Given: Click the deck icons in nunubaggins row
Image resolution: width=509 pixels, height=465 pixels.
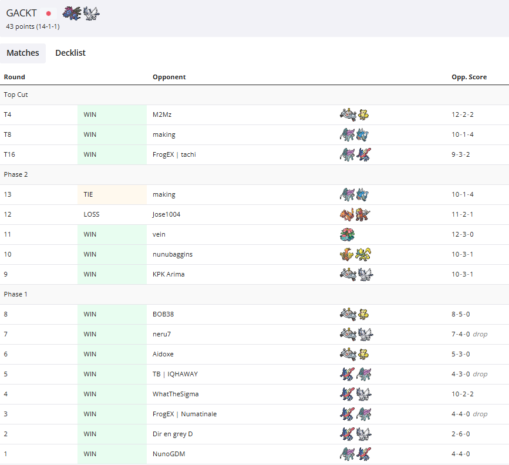Looking at the screenshot, I should (355, 254).
